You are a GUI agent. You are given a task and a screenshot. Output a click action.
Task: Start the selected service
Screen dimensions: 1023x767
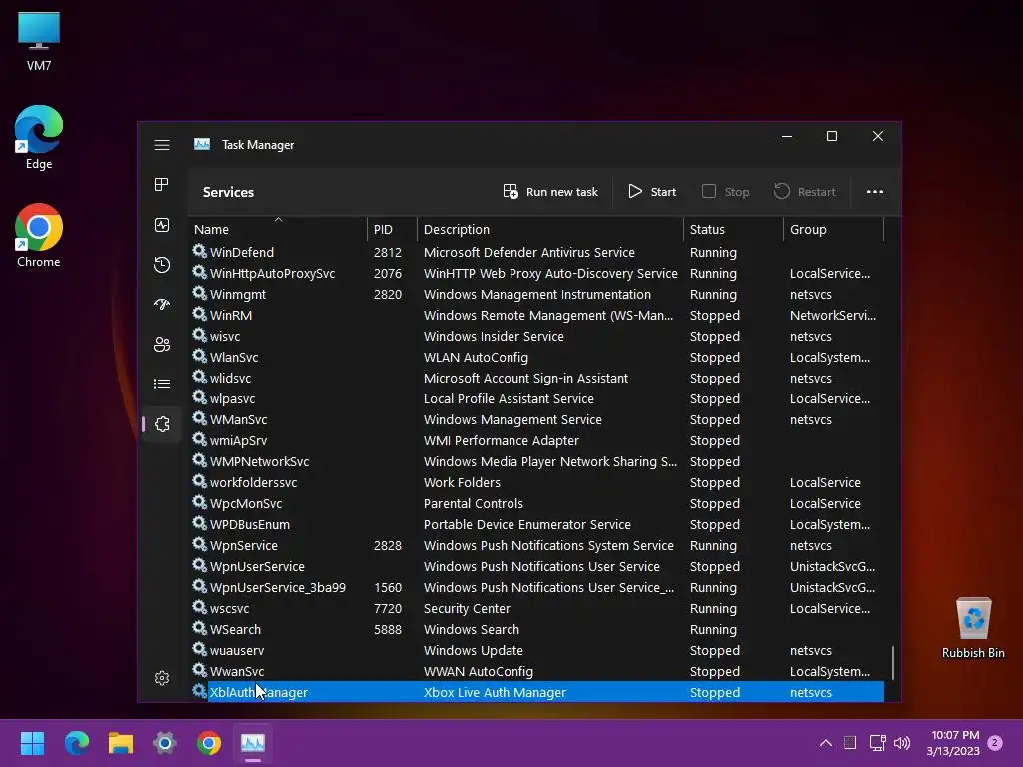click(x=652, y=192)
